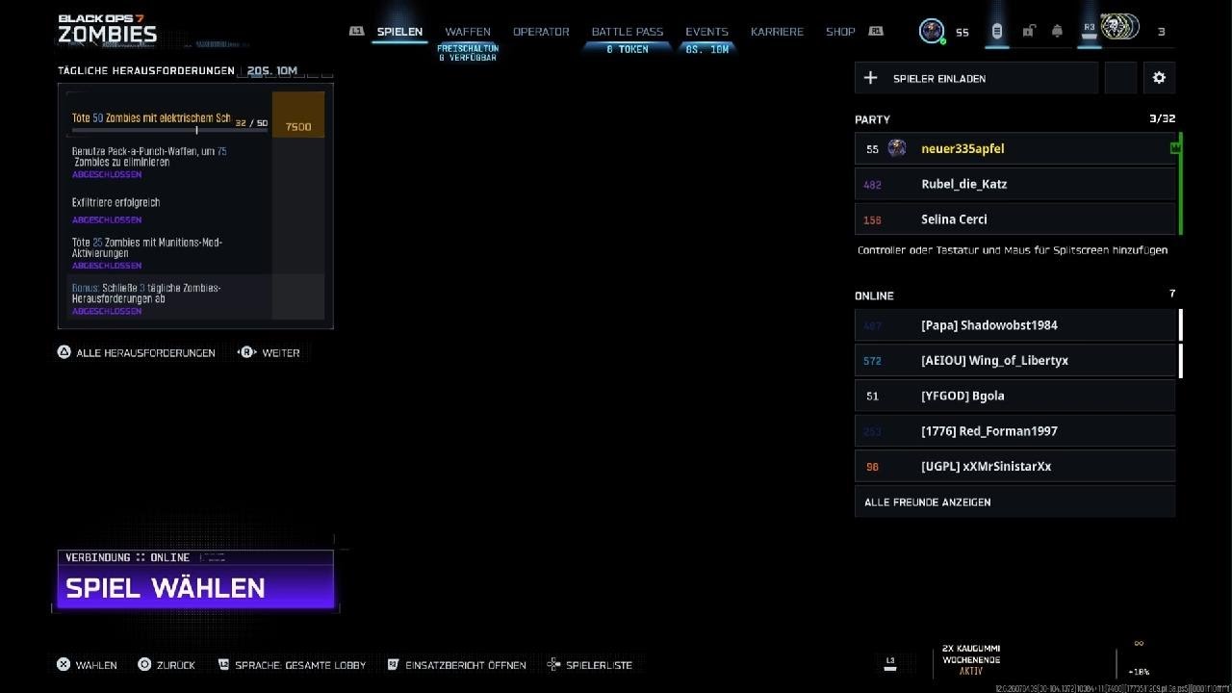Click the d-pad icon for Spielerliste
The width and height of the screenshot is (1232, 693).
553,664
